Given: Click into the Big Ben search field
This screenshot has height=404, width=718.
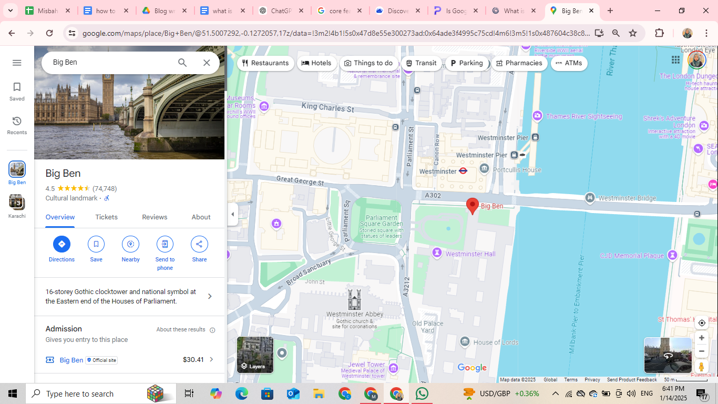Looking at the screenshot, I should click(110, 63).
